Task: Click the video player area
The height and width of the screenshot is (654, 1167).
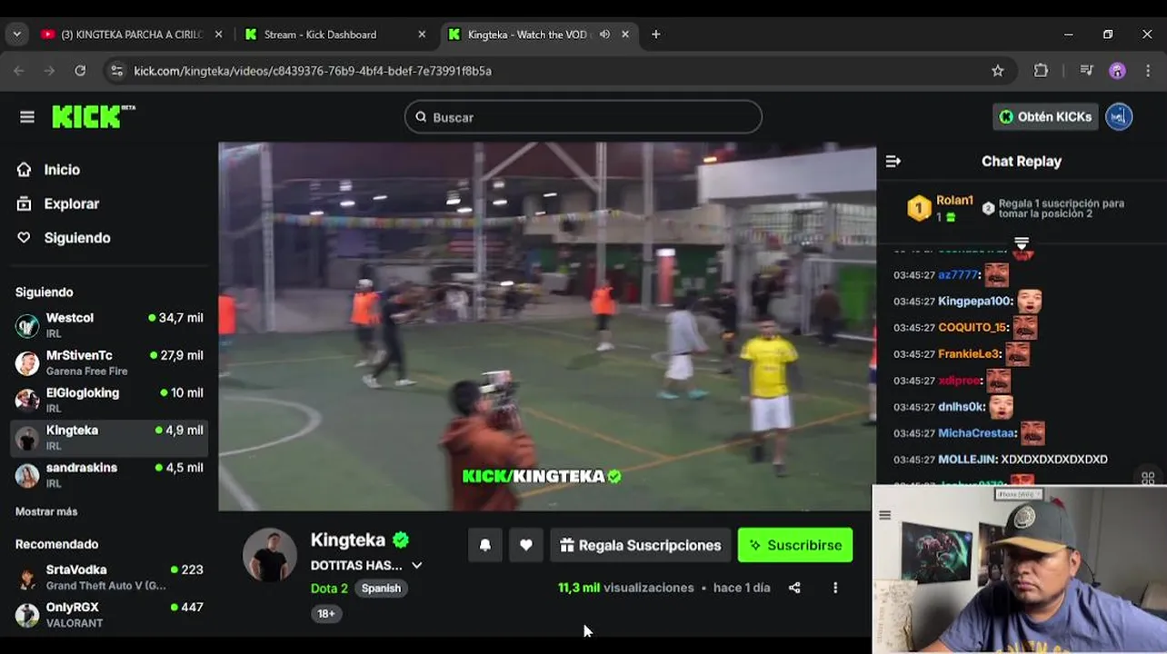Action: 547,326
